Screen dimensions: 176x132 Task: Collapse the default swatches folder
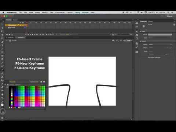[x=5, y=85]
